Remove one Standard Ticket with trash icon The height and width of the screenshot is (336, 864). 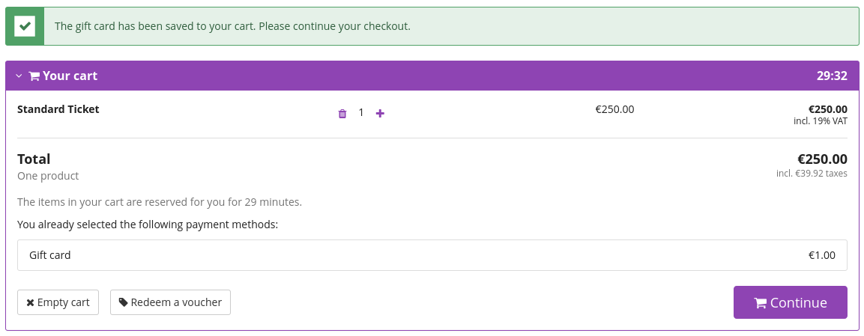tap(342, 114)
